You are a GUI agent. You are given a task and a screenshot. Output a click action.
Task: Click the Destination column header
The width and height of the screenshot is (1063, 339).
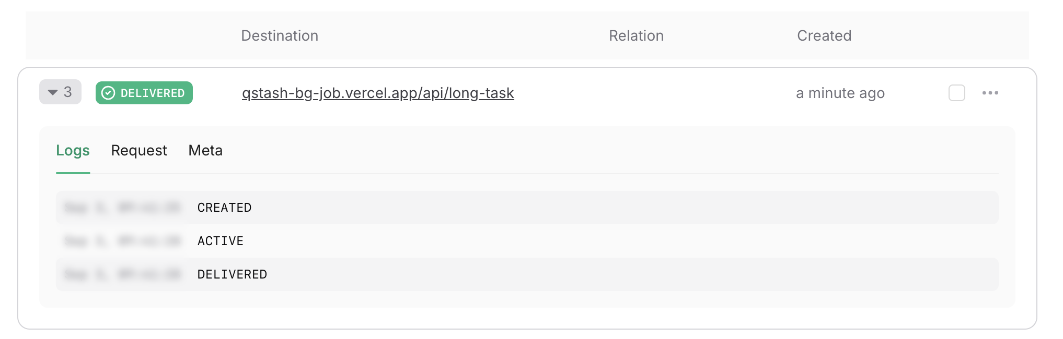[280, 35]
